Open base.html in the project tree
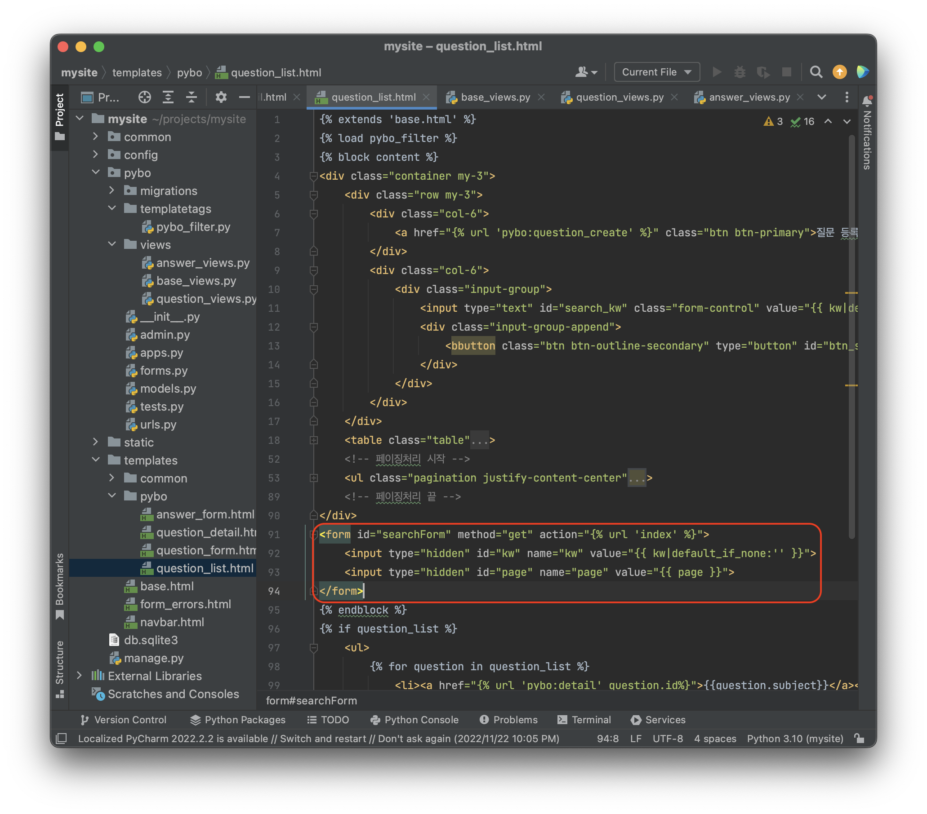Image resolution: width=927 pixels, height=814 pixels. 166,586
